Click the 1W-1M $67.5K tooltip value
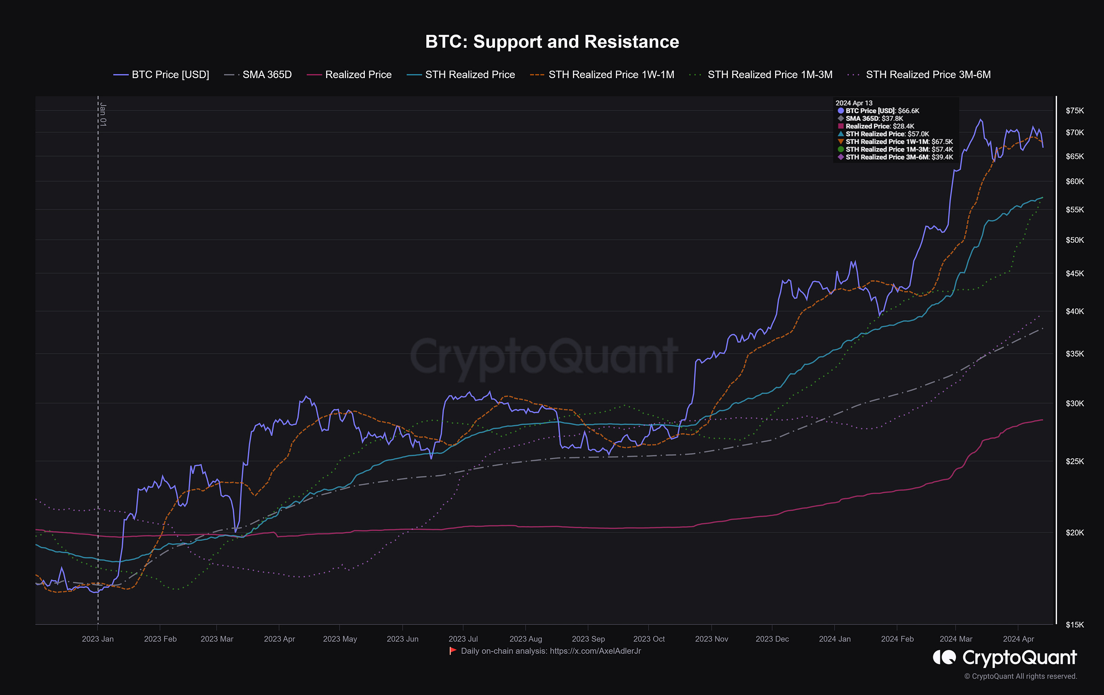Viewport: 1104px width, 695px height. pyautogui.click(x=942, y=142)
